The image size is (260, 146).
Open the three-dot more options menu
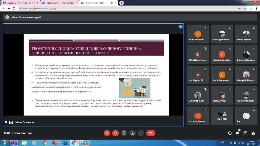[141, 133]
